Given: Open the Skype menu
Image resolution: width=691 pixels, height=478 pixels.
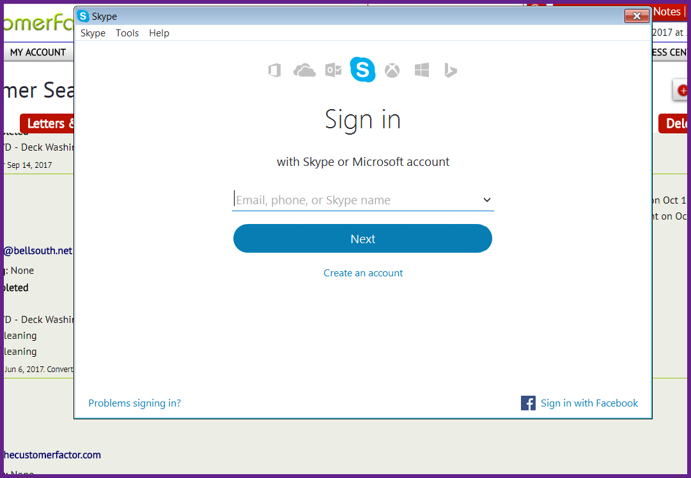Looking at the screenshot, I should [x=93, y=33].
